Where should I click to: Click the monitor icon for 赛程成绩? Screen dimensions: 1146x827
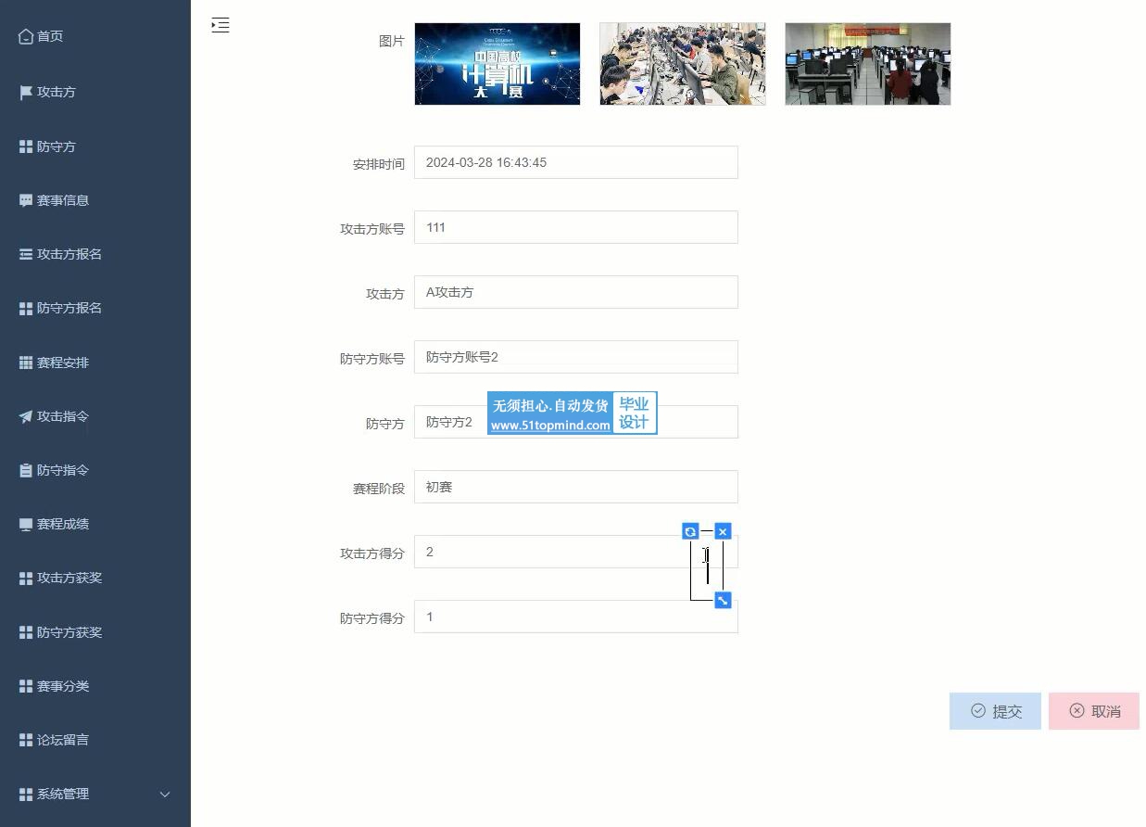[26, 524]
